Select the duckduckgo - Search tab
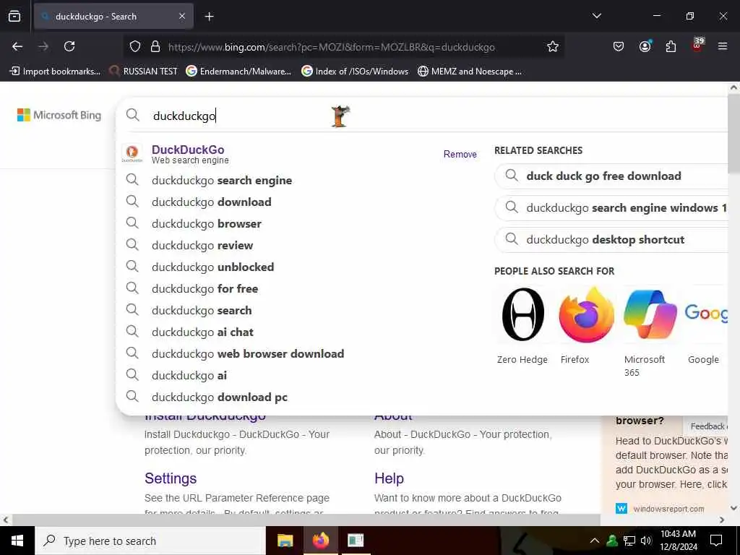Image resolution: width=740 pixels, height=555 pixels. pyautogui.click(x=113, y=17)
